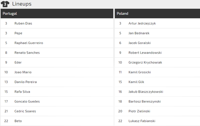Select the Portugal team header
200x126 pixels.
click(57, 13)
